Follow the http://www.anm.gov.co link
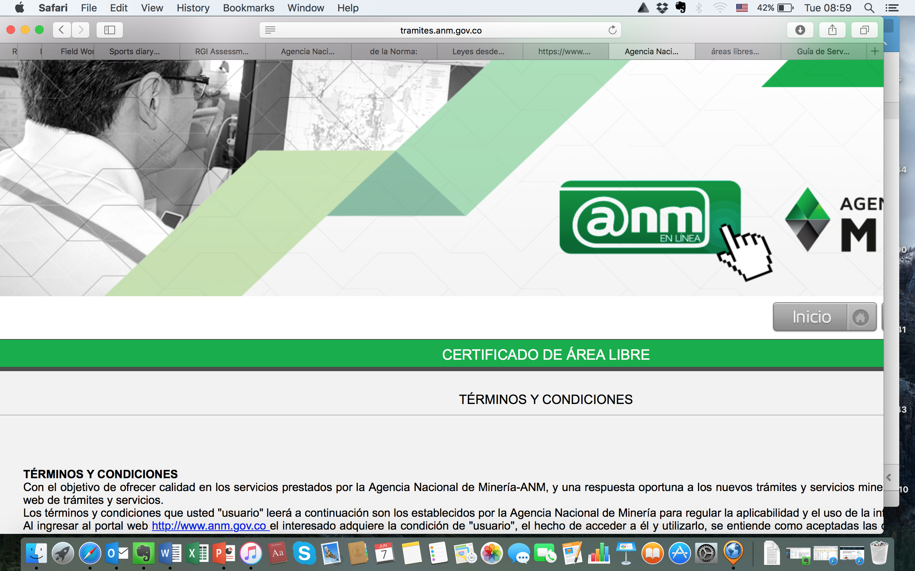This screenshot has width=915, height=571. (210, 526)
